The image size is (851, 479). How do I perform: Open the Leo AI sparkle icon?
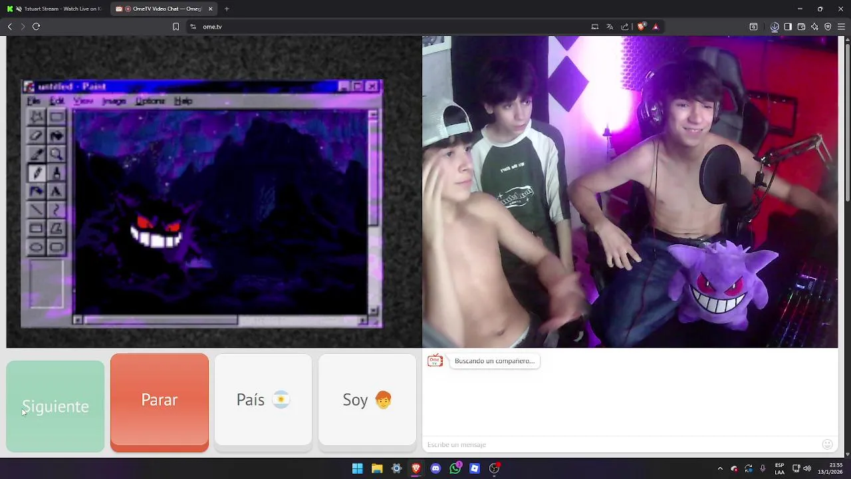[x=814, y=27]
